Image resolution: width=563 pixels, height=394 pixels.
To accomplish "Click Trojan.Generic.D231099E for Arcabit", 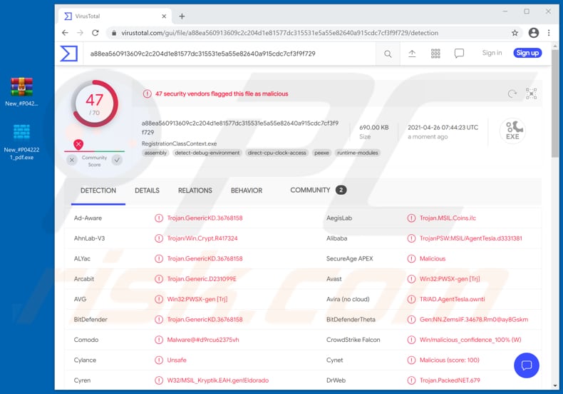I will pyautogui.click(x=202, y=279).
